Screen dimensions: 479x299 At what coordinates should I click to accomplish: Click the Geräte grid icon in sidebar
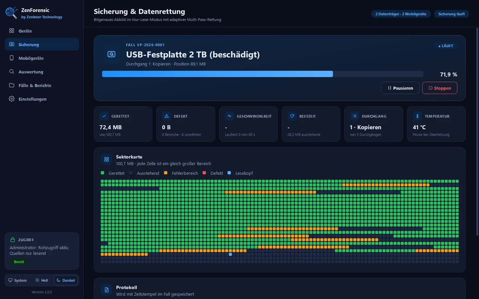pyautogui.click(x=12, y=31)
